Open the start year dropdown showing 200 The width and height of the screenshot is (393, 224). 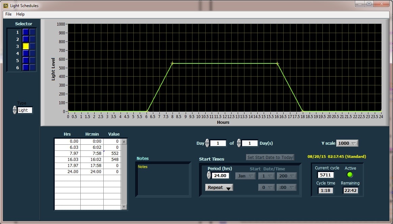click(287, 176)
